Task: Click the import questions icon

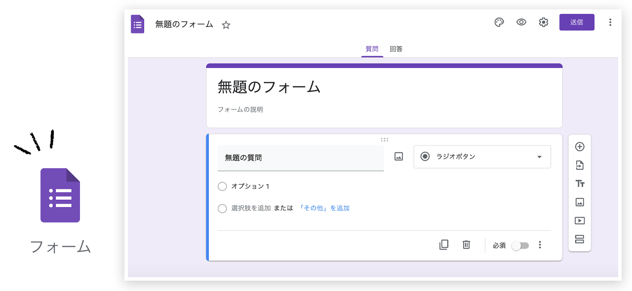Action: pyautogui.click(x=580, y=165)
